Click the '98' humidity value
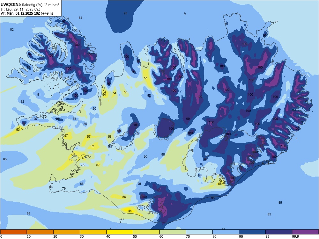 134,72
